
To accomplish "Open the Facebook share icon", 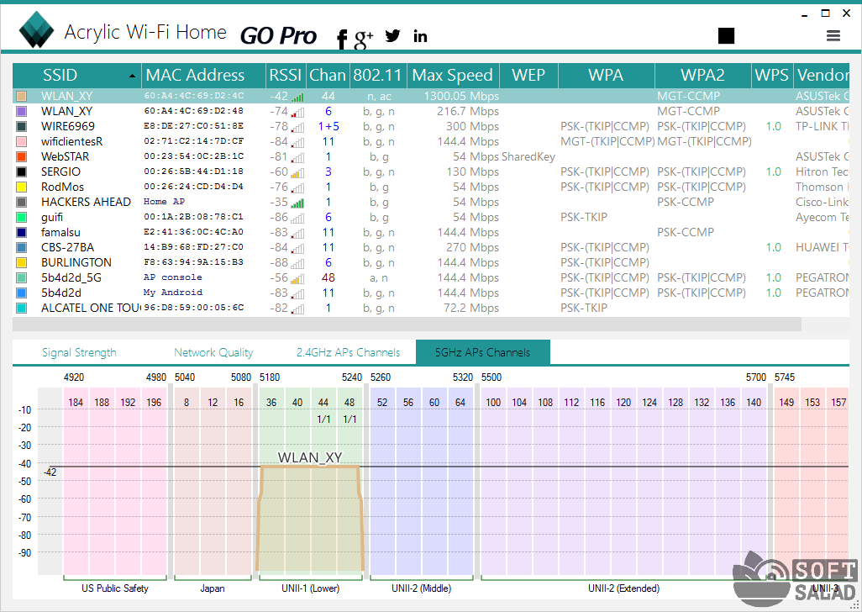I will pyautogui.click(x=342, y=39).
